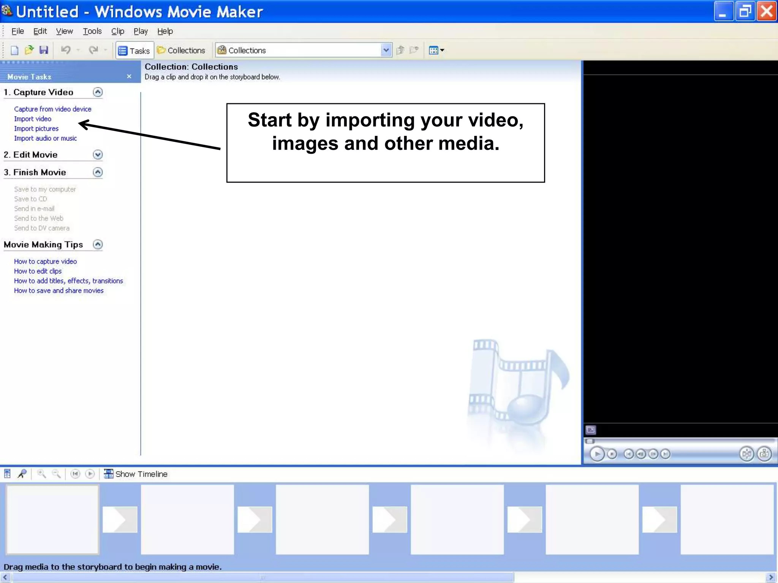Screen dimensions: 778x583
Task: Click the Set Audio Levels icon
Action: pos(7,474)
